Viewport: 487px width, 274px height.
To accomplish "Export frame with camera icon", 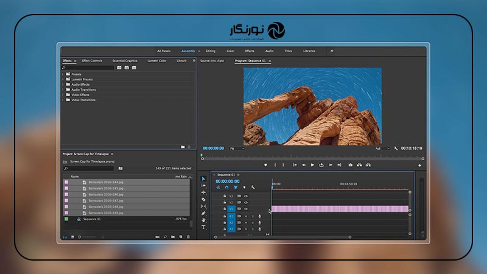I will pyautogui.click(x=351, y=165).
